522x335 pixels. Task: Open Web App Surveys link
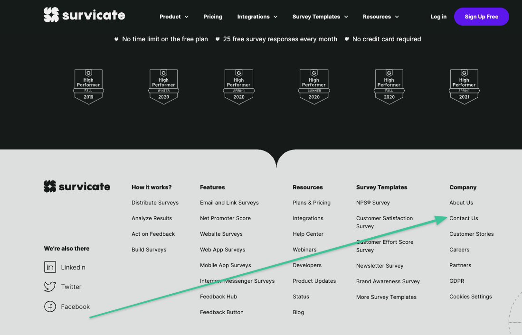point(223,250)
